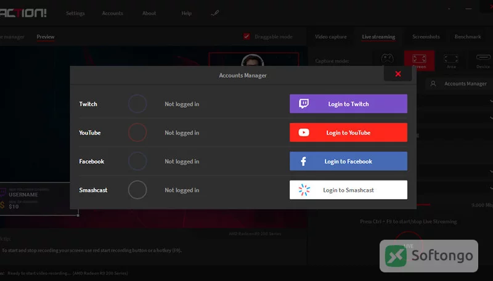Click Login to Smashcast button
The height and width of the screenshot is (281, 493).
click(348, 190)
